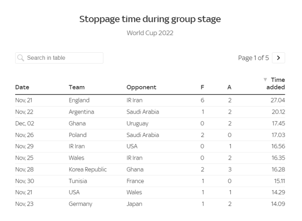Viewport: 302px width, 221px height.
Task: Sort table by Date header
Action: click(x=22, y=87)
